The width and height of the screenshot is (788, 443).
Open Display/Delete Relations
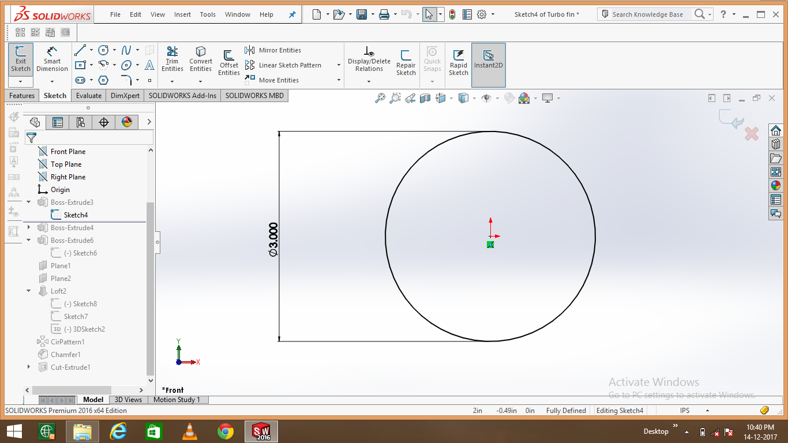point(369,58)
